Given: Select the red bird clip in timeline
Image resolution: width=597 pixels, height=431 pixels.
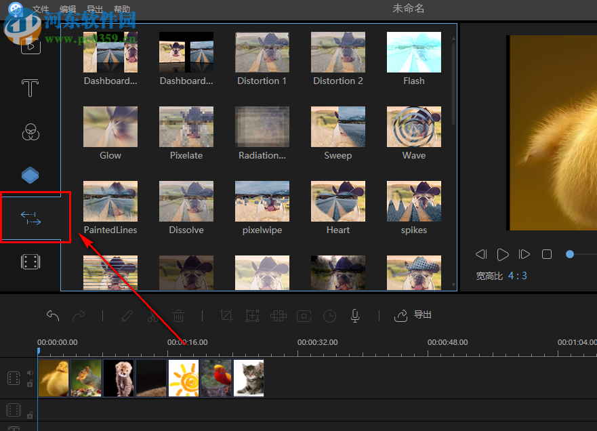Looking at the screenshot, I should [216, 378].
